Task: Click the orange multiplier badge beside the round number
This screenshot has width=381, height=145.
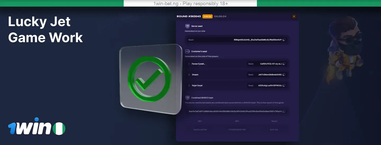Action: 207,16
